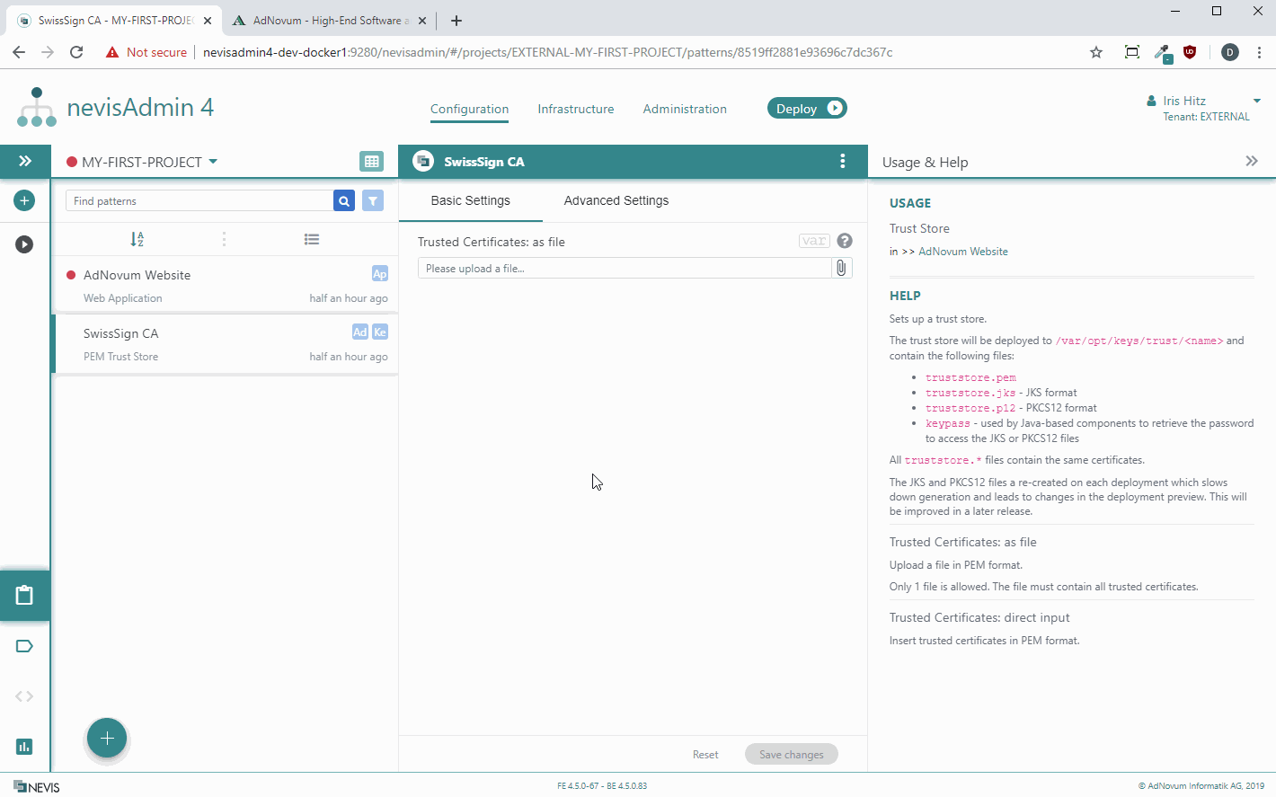
Task: Select the SwissSign CA pattern
Action: point(225,344)
